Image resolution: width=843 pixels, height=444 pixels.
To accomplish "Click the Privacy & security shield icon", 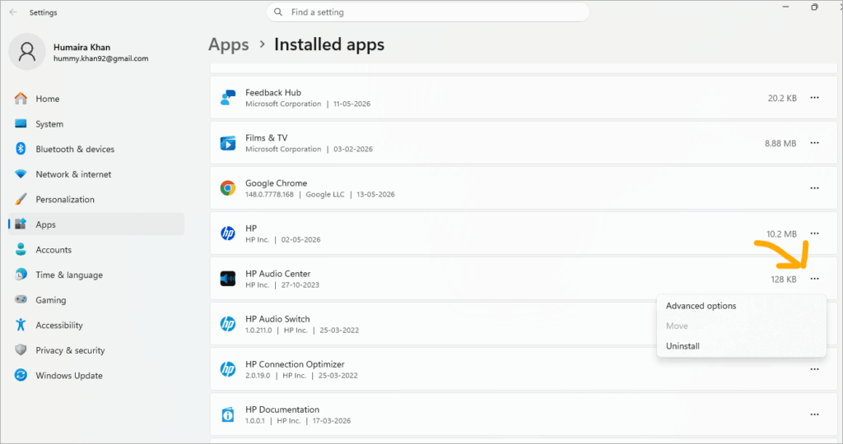I will tap(21, 350).
